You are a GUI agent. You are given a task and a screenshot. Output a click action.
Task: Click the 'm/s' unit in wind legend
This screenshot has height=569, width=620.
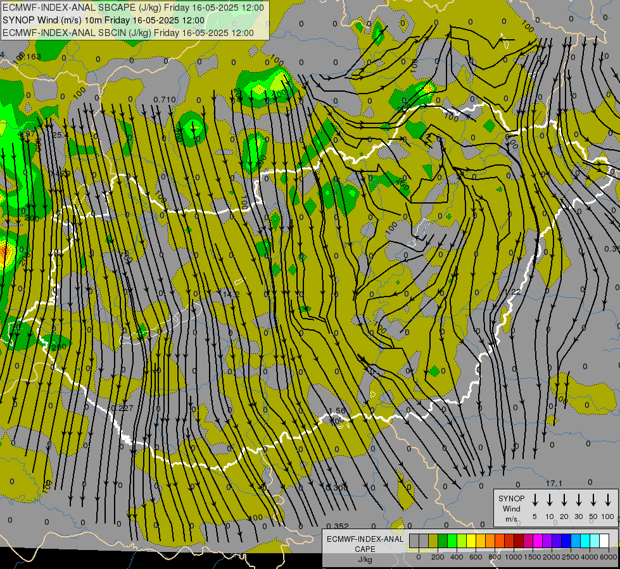pos(511,519)
